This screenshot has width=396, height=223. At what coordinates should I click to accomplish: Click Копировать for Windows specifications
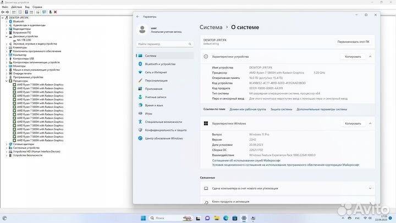click(x=353, y=123)
